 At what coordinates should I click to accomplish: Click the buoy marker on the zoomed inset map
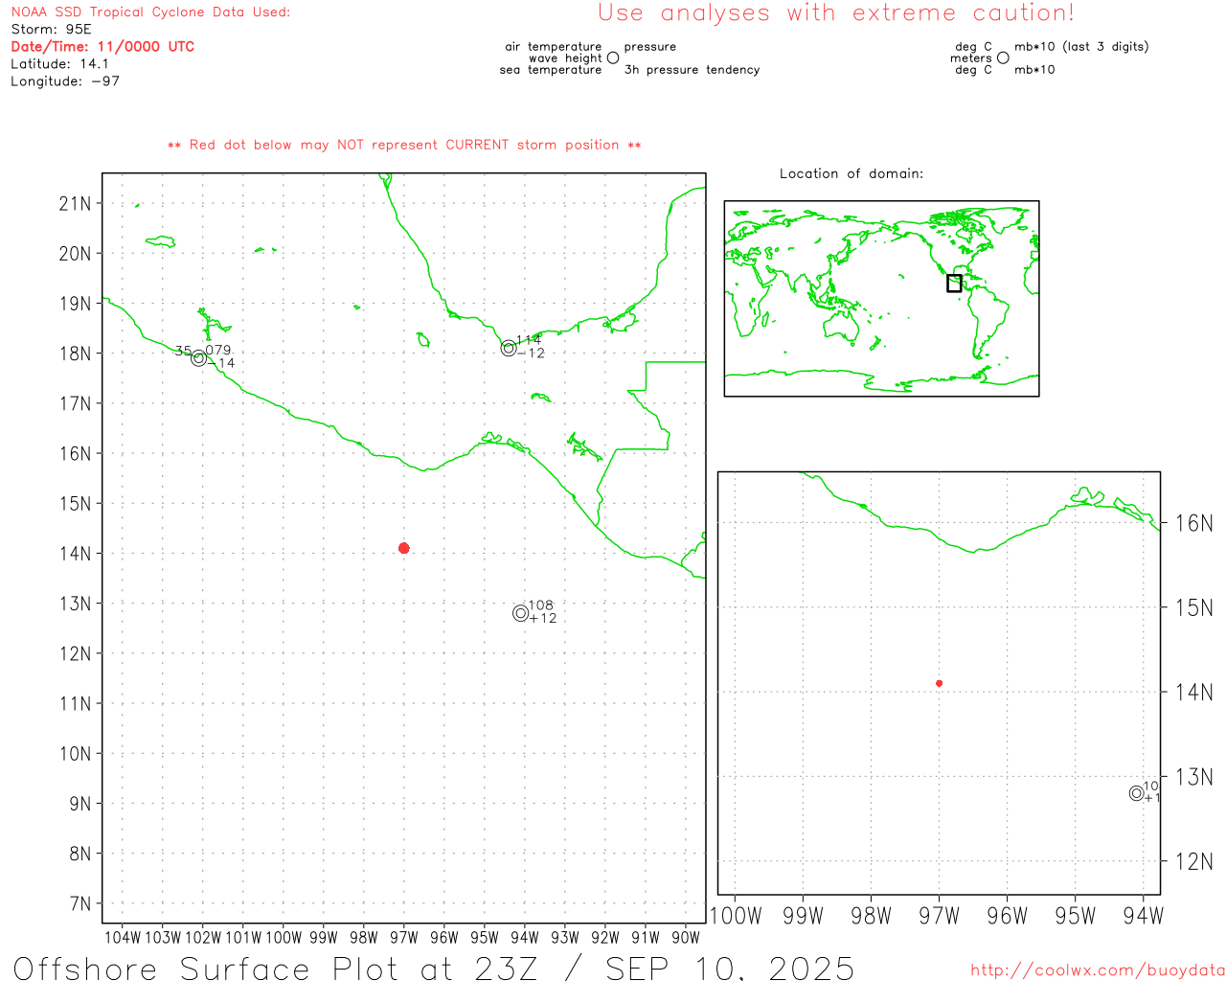click(x=1136, y=793)
